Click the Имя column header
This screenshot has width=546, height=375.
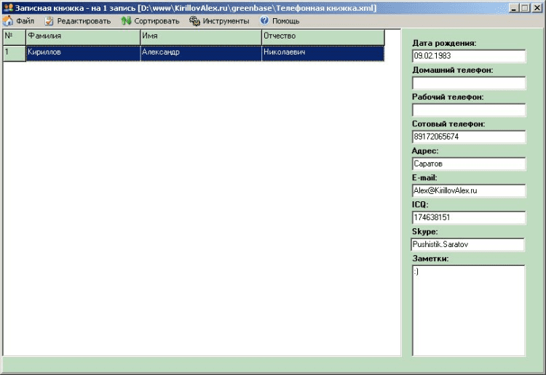(201, 37)
